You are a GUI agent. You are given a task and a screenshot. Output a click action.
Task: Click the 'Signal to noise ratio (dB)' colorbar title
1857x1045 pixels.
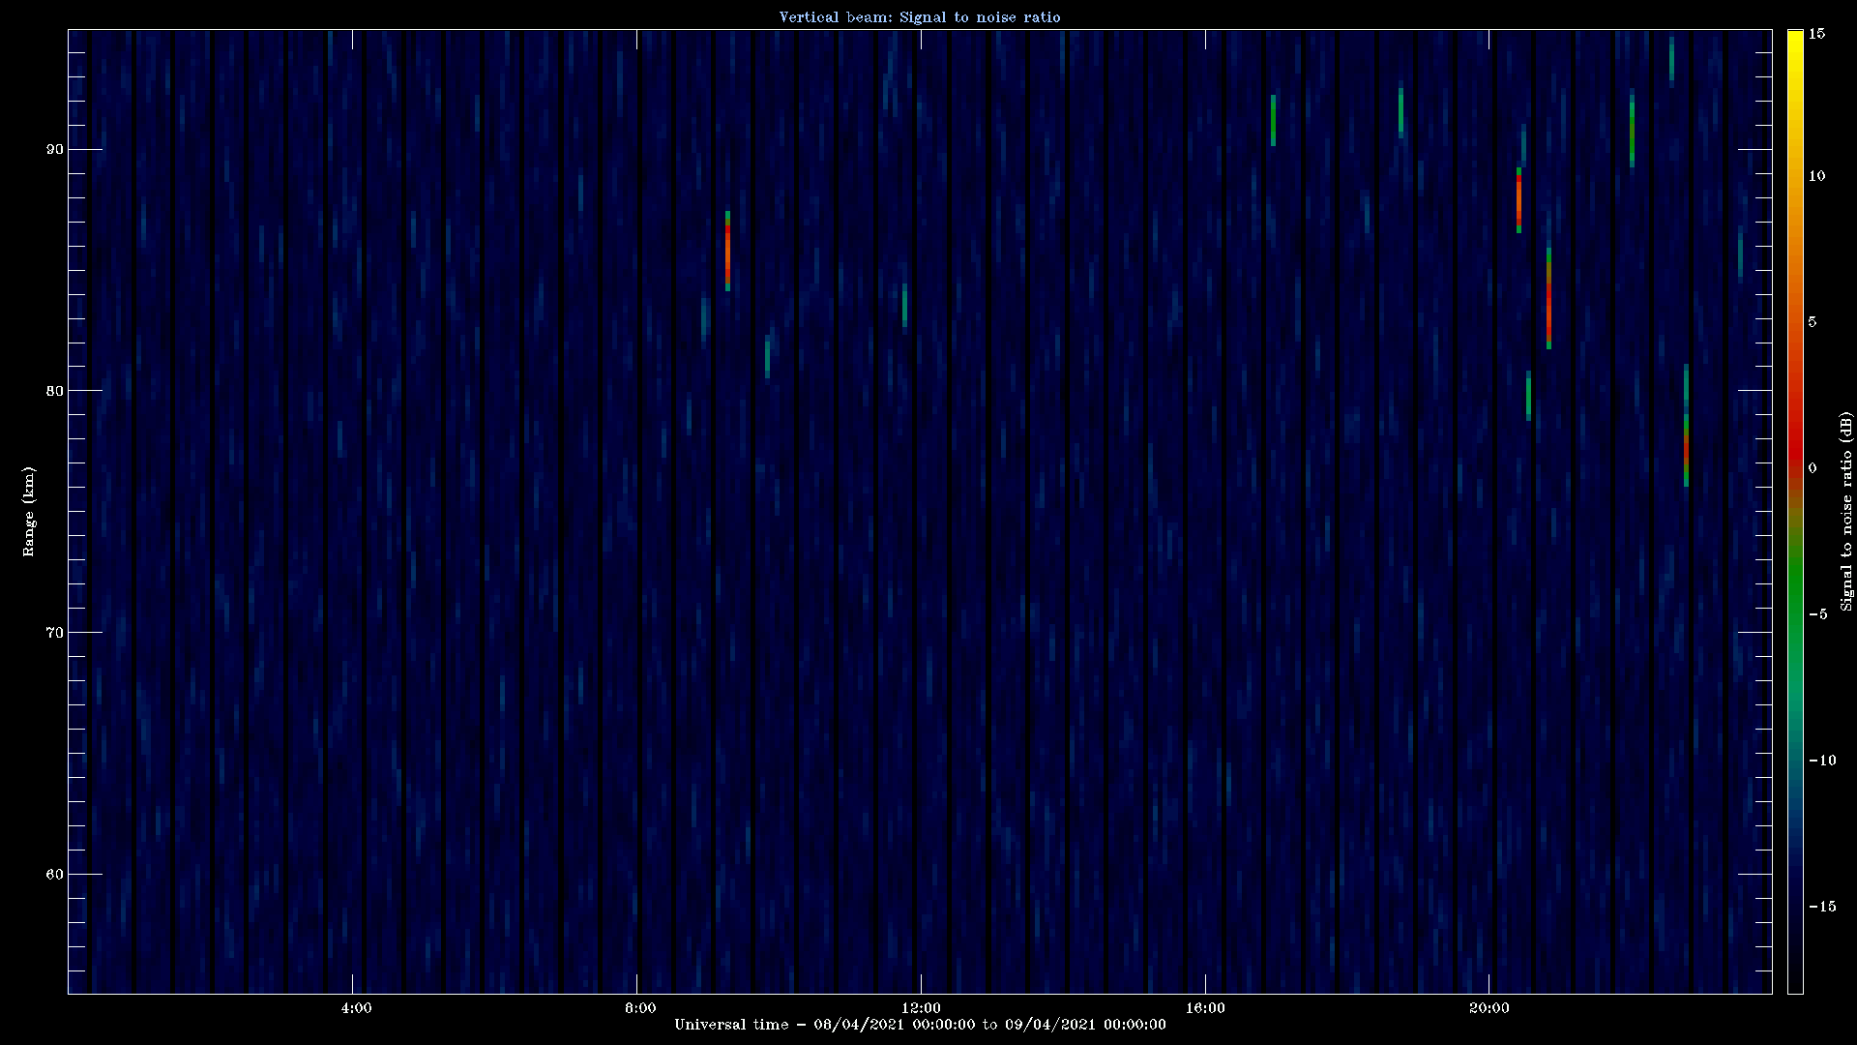point(1846,512)
